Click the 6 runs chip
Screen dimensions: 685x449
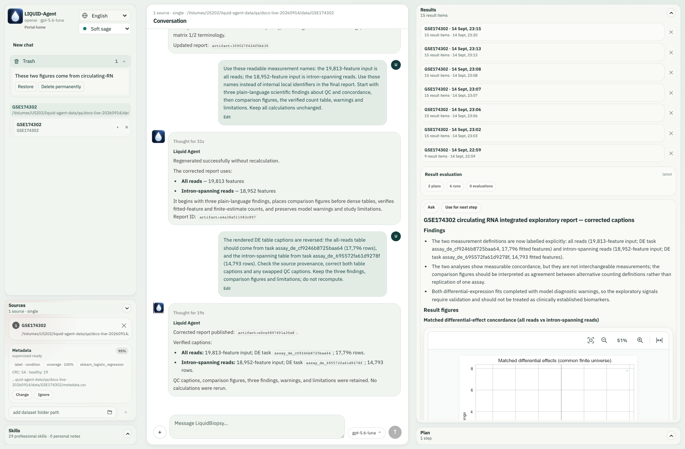[455, 186]
